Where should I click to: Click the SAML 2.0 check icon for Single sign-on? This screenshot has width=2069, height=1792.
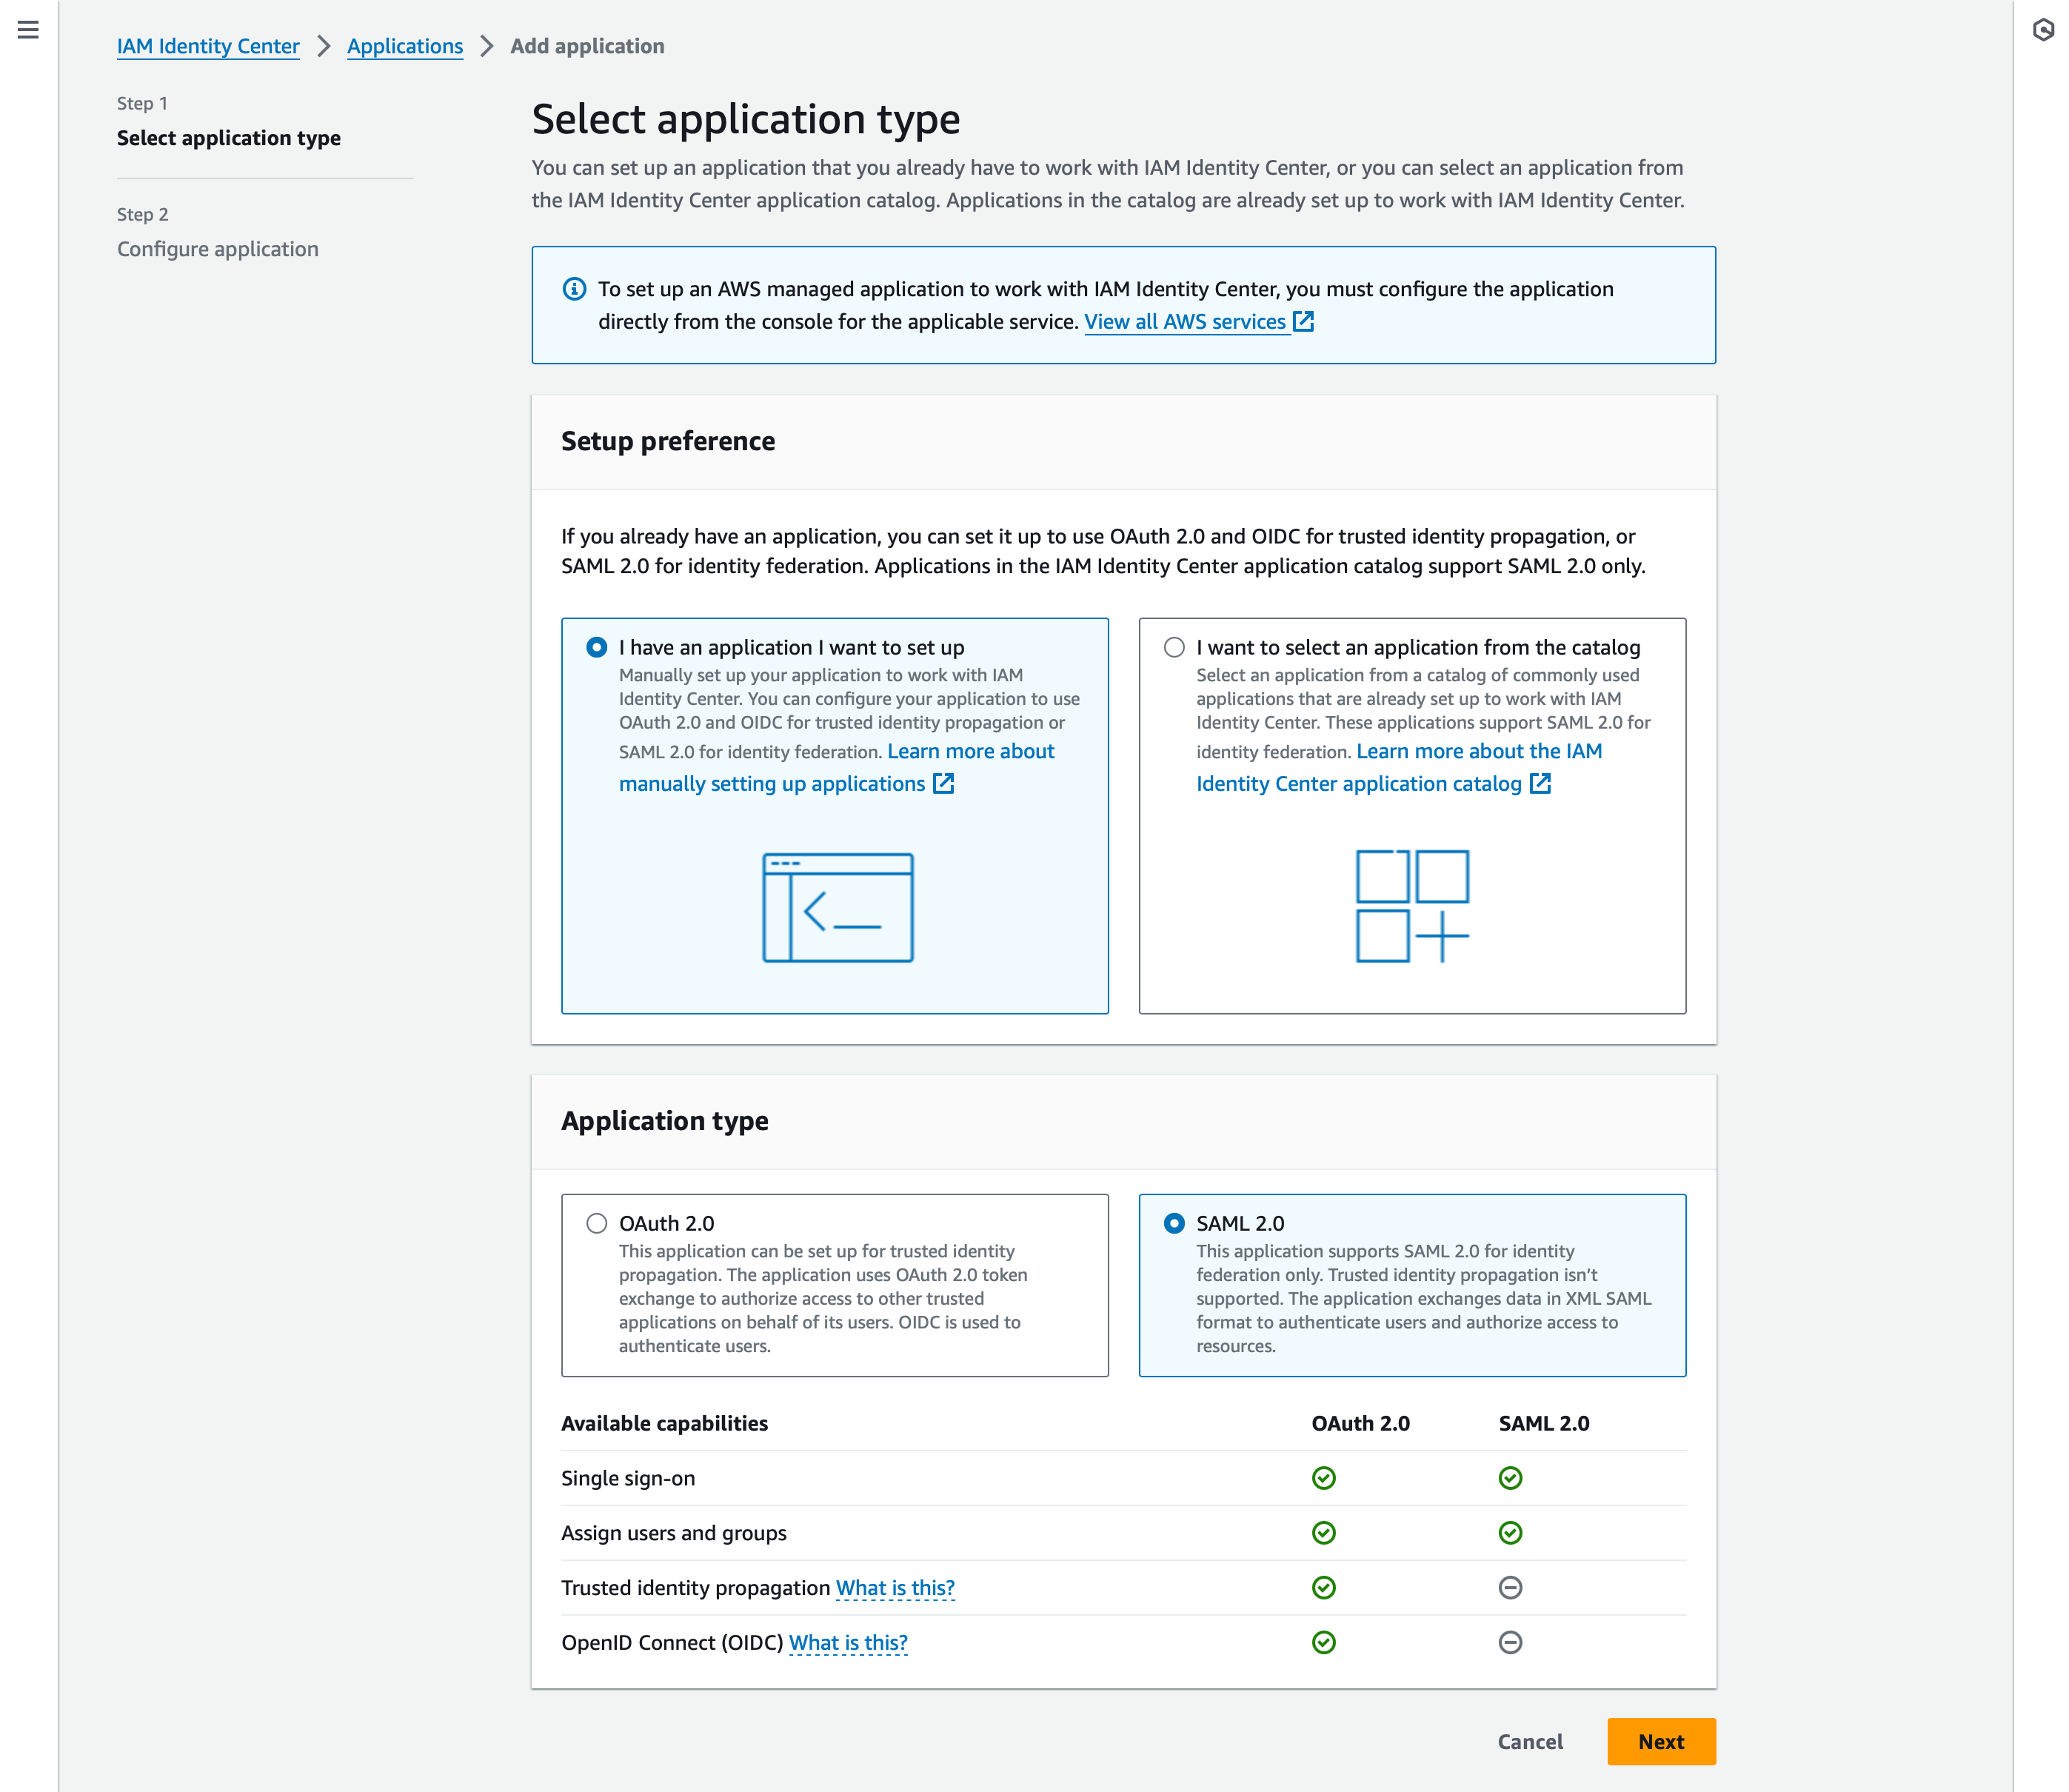(1511, 1478)
